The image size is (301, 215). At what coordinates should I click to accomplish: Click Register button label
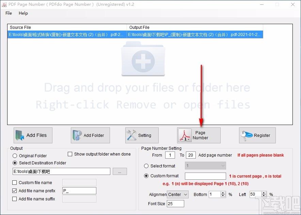point(262,136)
